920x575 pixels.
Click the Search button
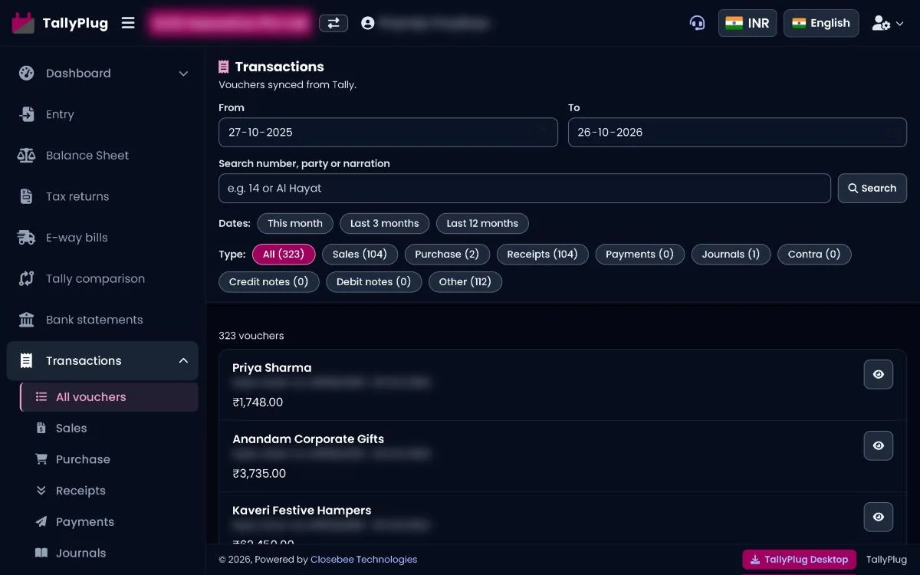click(872, 188)
